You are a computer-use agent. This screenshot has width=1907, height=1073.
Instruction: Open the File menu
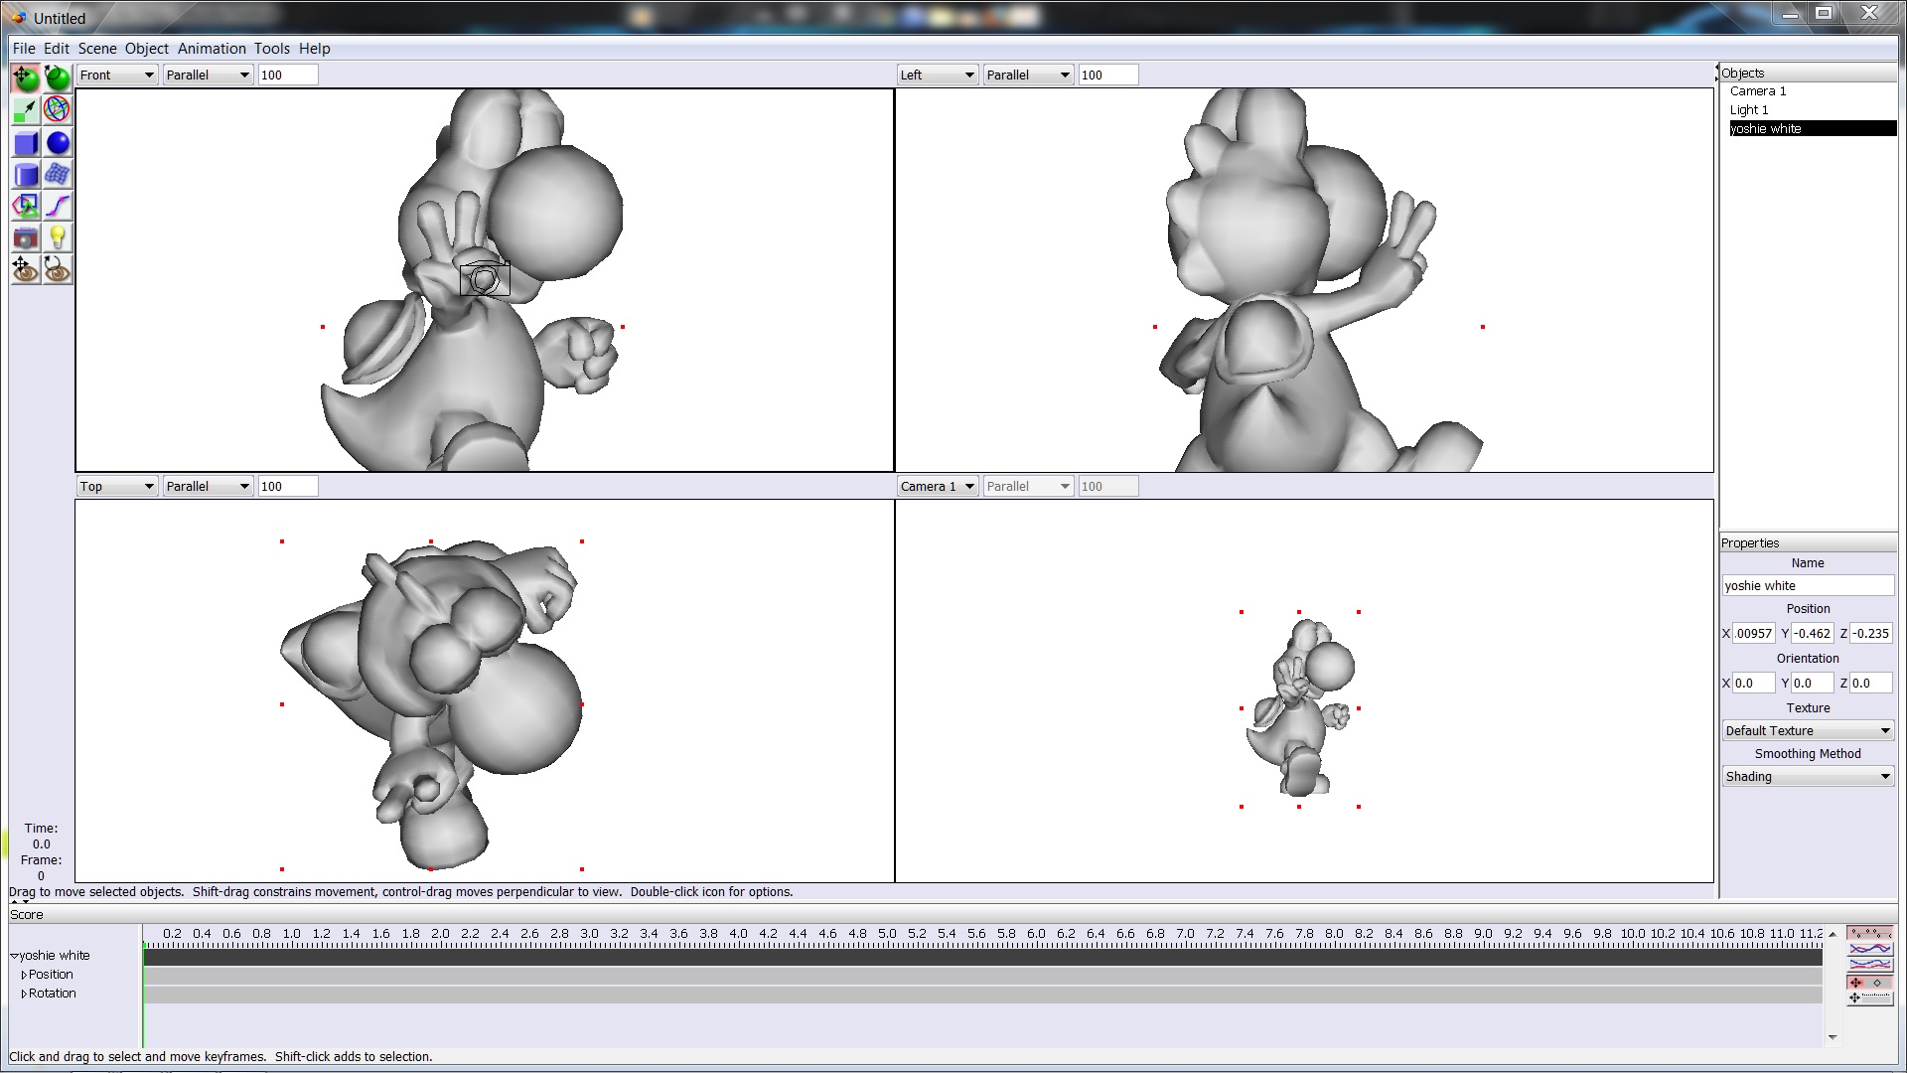tap(24, 49)
